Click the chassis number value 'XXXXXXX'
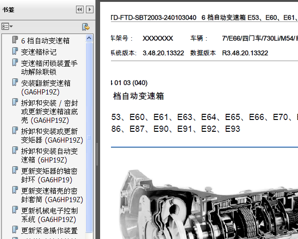Viewport: 298px width, 239px height. 158,38
